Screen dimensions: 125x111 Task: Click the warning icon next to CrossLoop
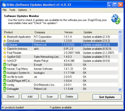[x=5, y=41]
